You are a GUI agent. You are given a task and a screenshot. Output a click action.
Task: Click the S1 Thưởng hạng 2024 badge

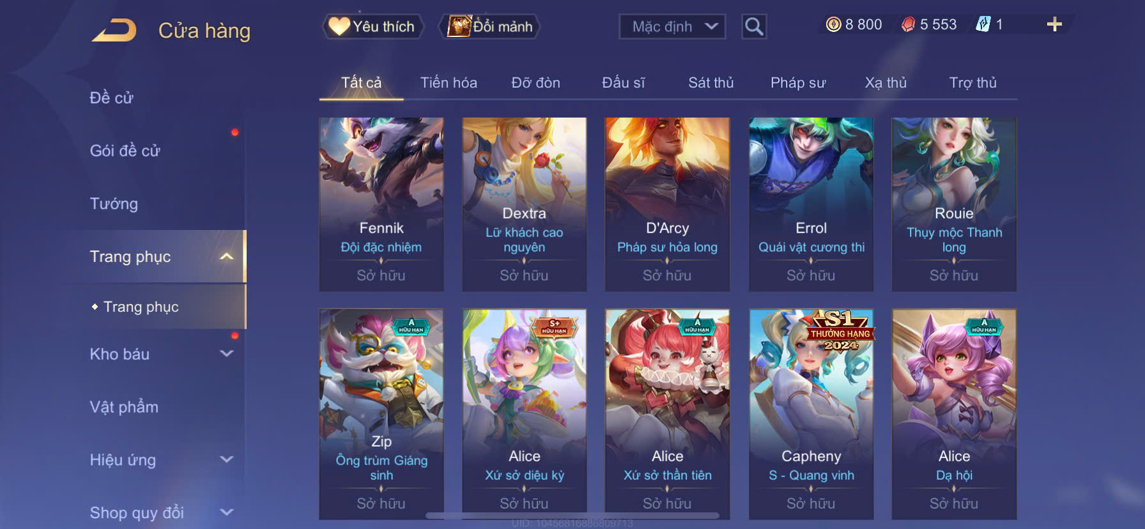click(840, 331)
